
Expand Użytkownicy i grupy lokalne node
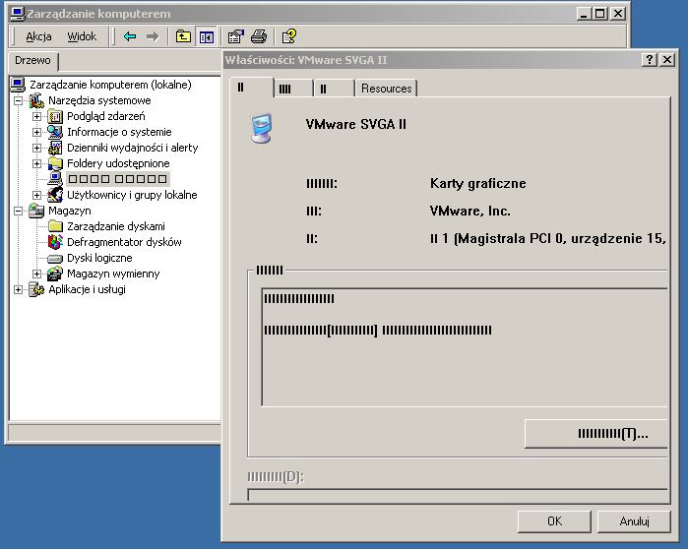(36, 195)
